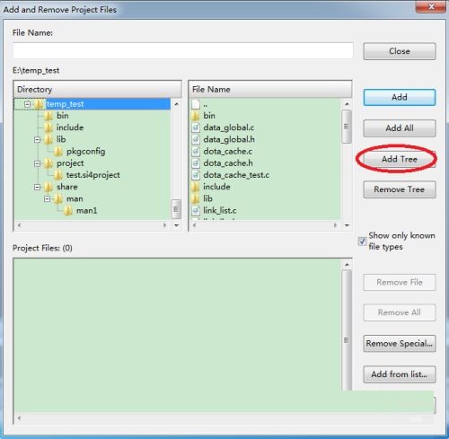Screen dimensions: 449x439
Task: Click File Name list vertical scrollbar thumb
Action: point(347,127)
